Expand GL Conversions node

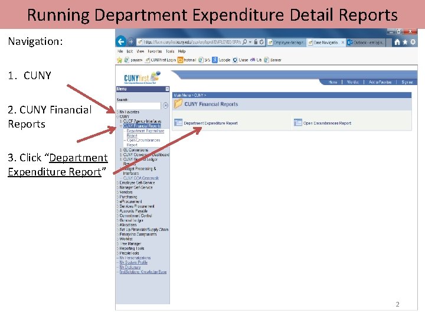pyautogui.click(x=121, y=149)
